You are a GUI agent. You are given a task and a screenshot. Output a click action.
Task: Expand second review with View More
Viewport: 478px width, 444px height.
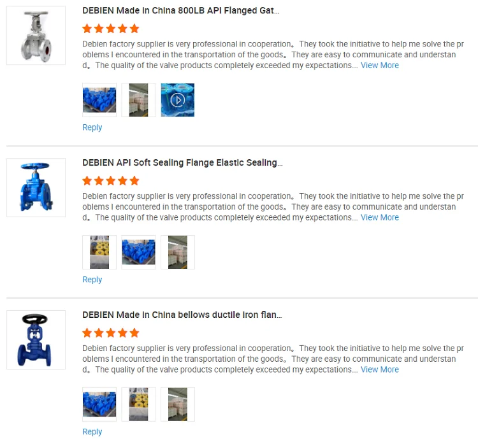tap(380, 217)
